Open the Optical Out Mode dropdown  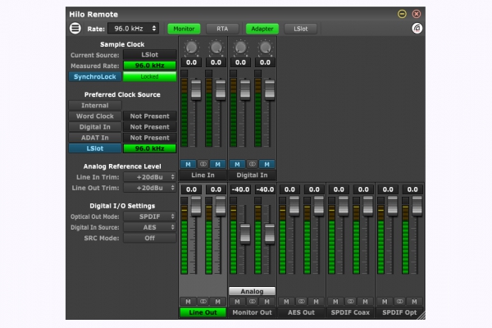(x=149, y=216)
